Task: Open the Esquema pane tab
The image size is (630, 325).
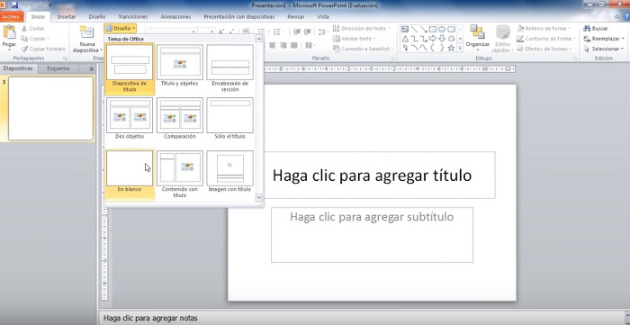Action: click(x=58, y=68)
